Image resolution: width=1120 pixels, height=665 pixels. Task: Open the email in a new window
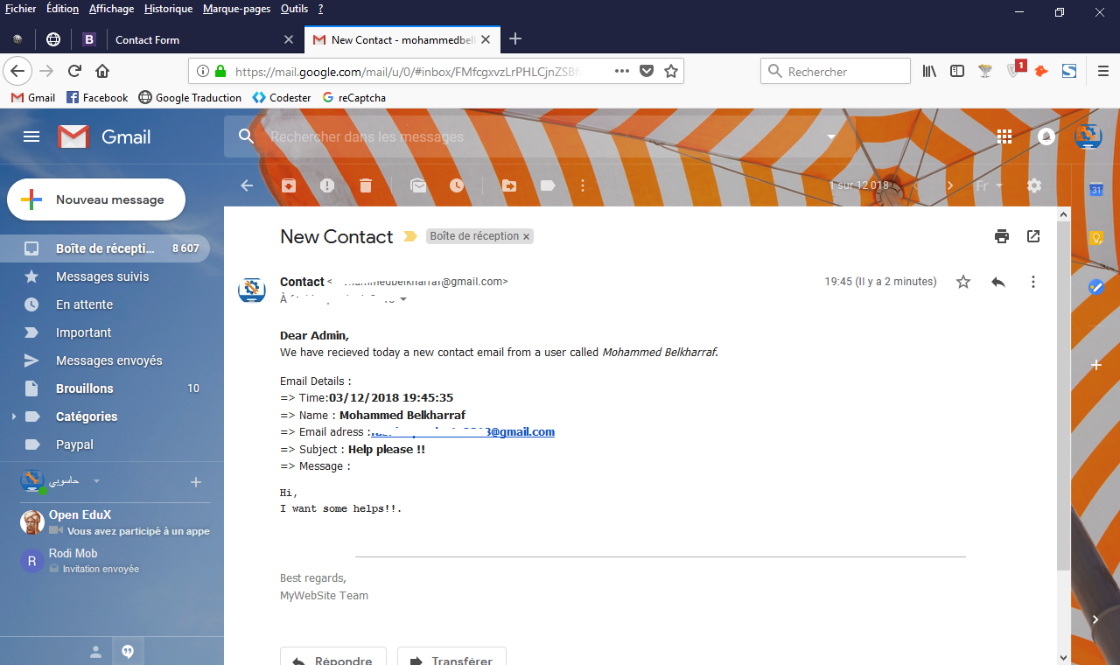[x=1033, y=236]
